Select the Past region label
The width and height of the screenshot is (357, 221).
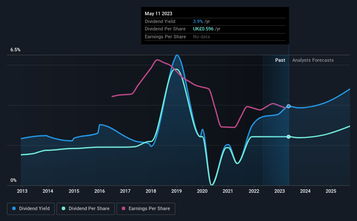pos(280,60)
